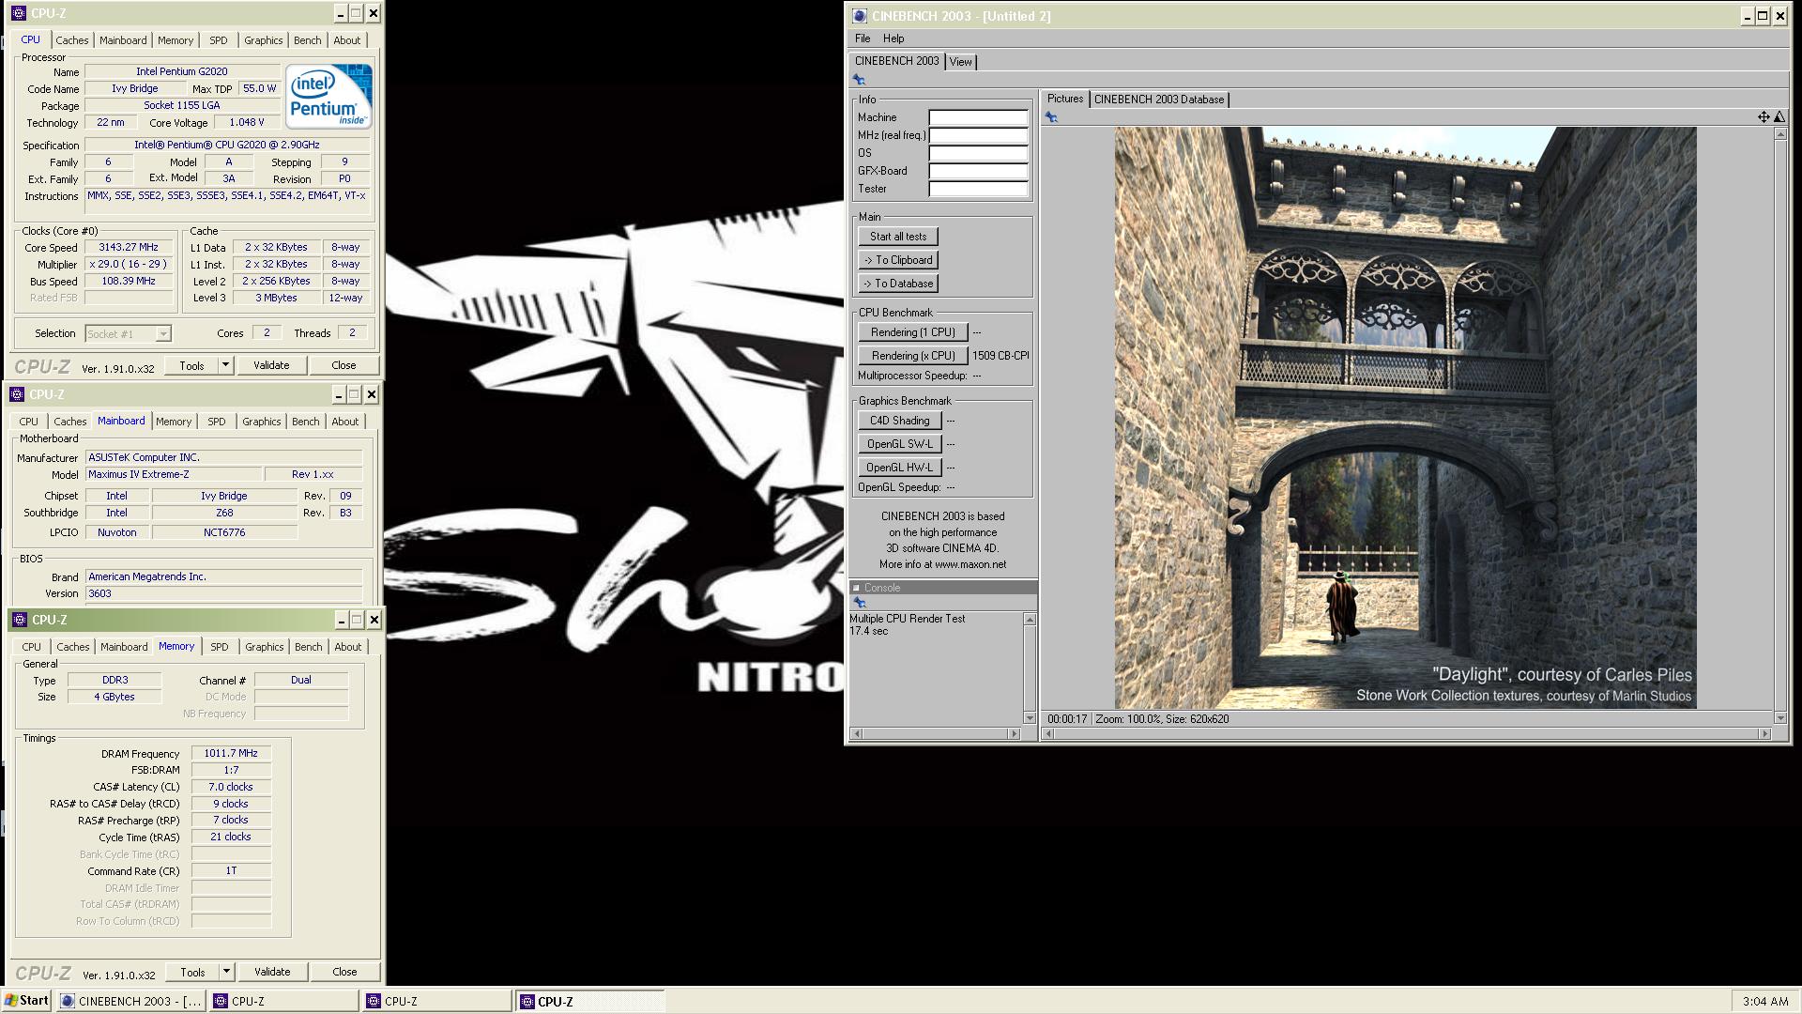This screenshot has width=1802, height=1014.
Task: Click the To Database button
Action: (x=898, y=284)
